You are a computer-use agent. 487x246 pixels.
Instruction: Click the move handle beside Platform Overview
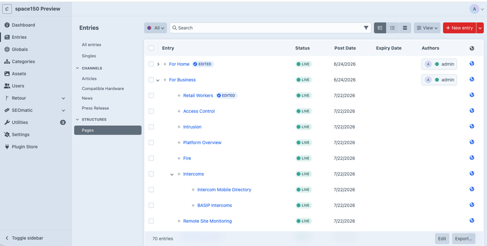[179, 143]
